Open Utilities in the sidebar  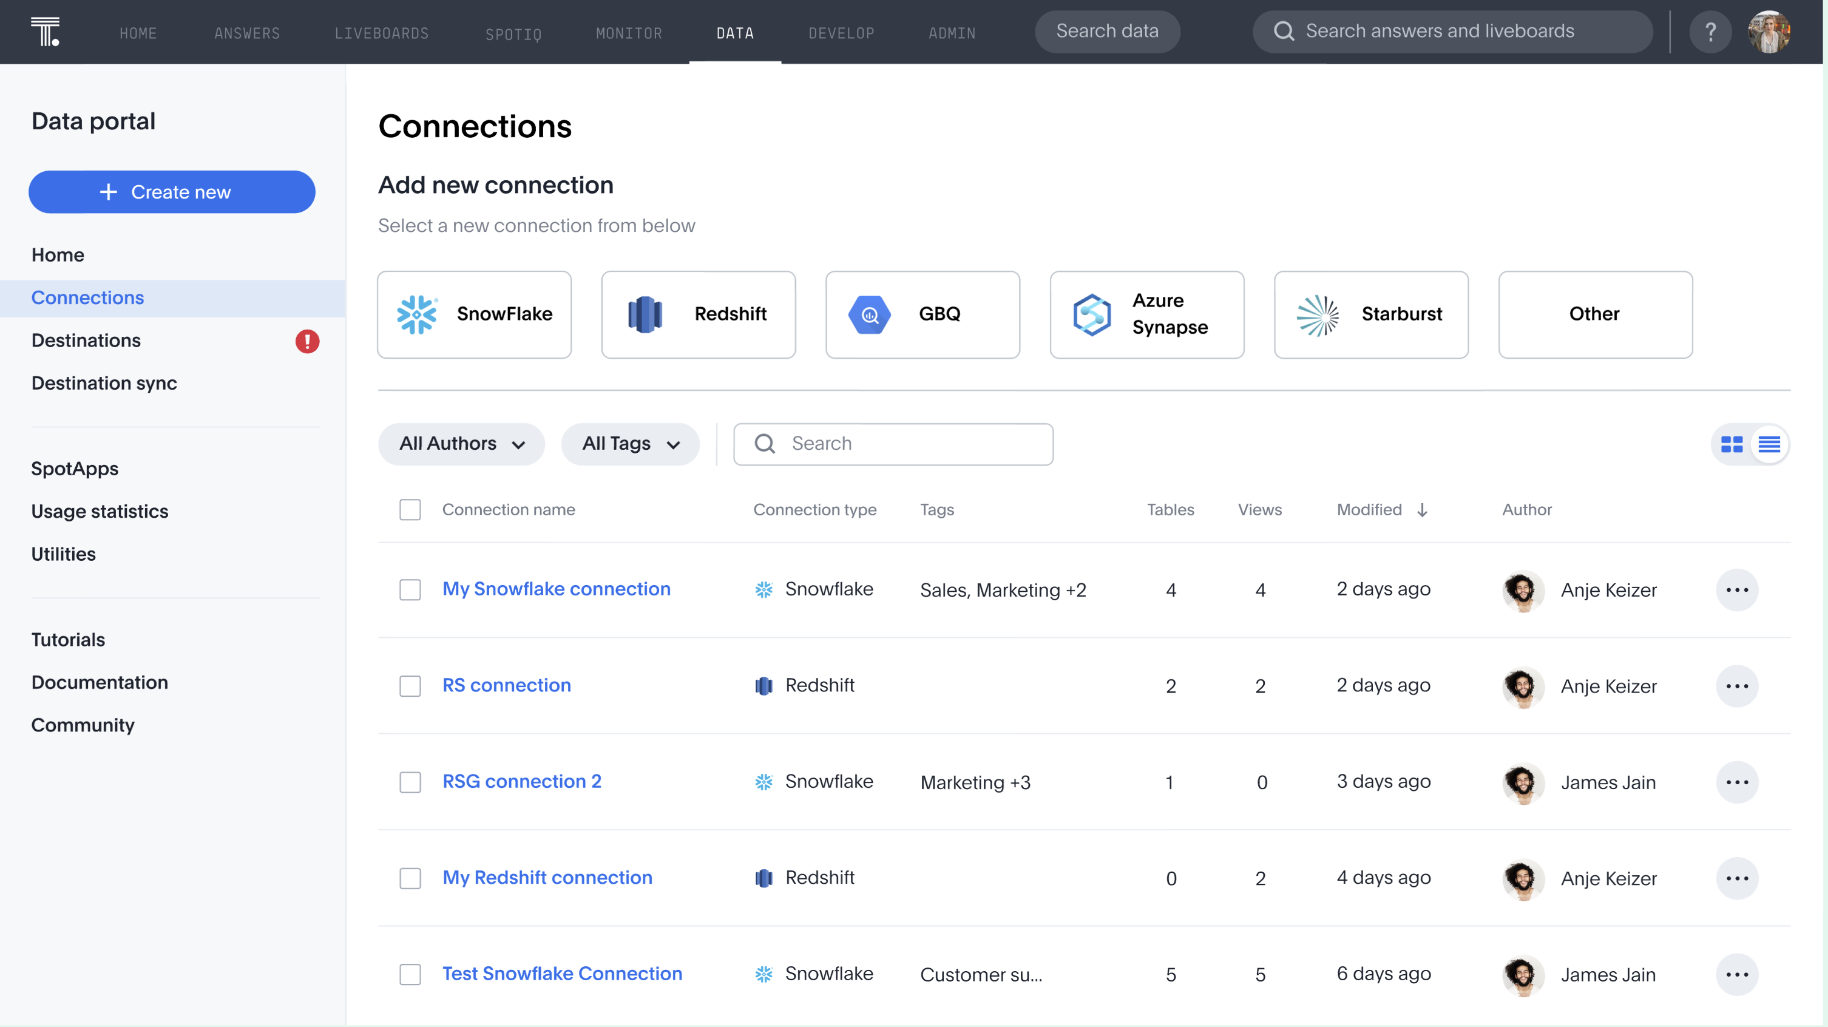pos(63,554)
